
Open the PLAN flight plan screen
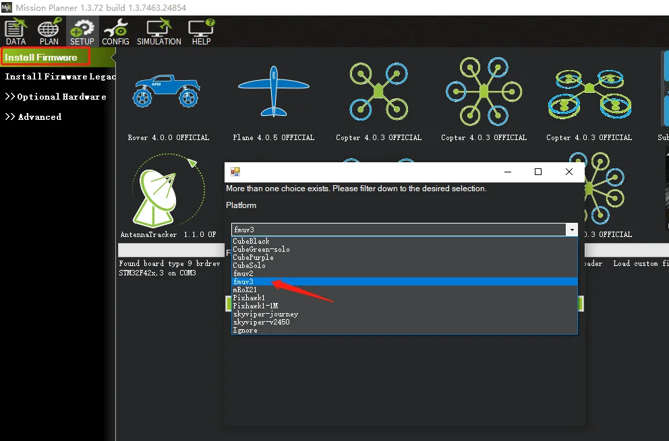tap(49, 32)
